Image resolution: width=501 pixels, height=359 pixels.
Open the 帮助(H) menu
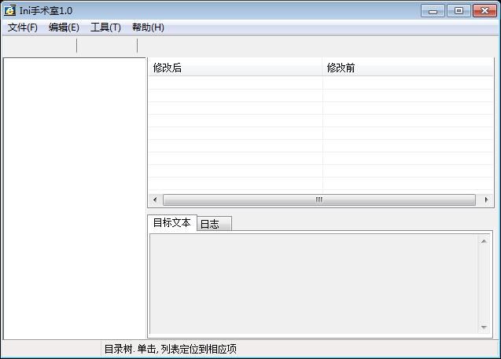(148, 27)
